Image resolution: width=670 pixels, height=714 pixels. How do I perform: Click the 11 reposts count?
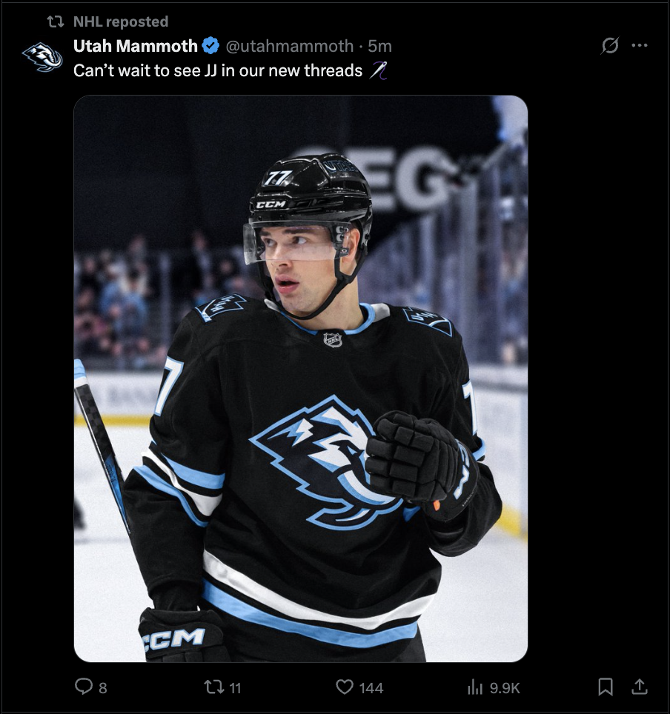coord(235,687)
